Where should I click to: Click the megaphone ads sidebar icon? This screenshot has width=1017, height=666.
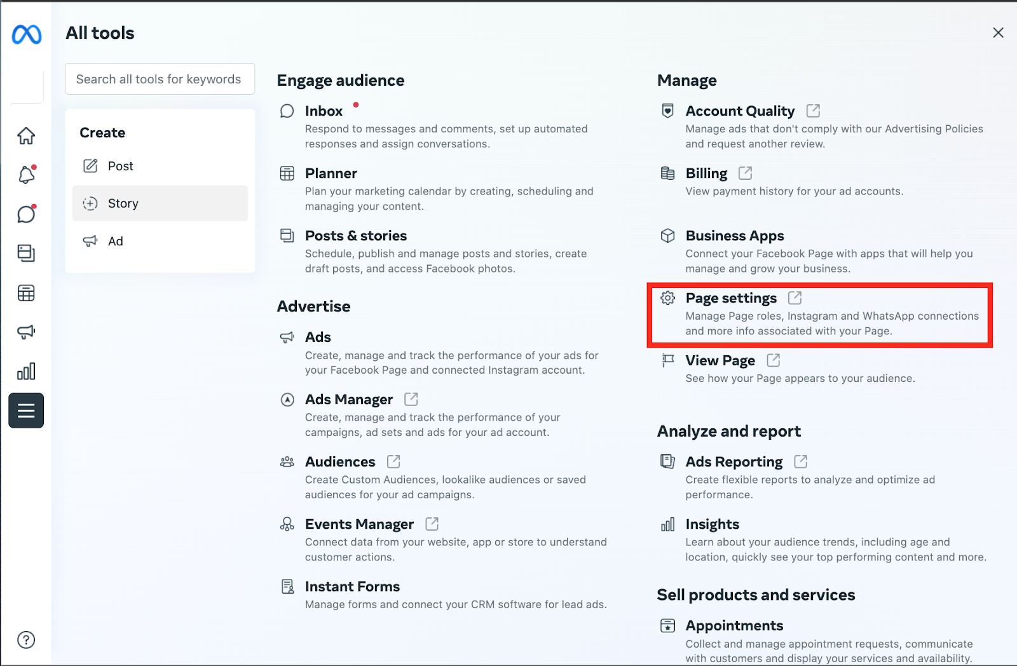point(26,332)
